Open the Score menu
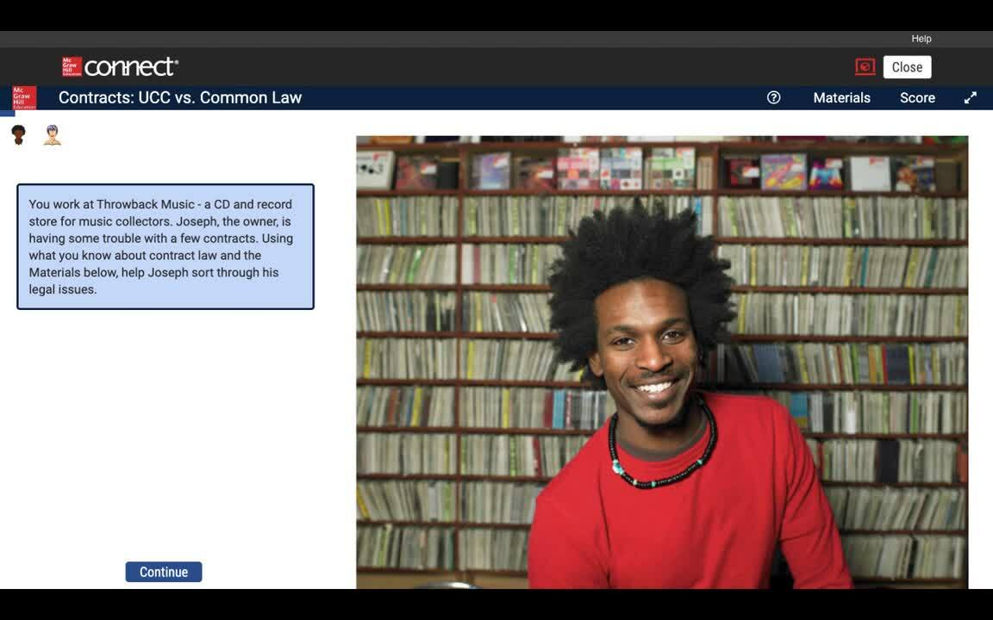Screen dimensions: 993x620 click(x=917, y=98)
